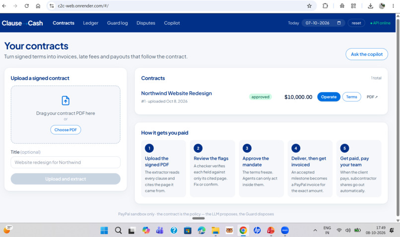Open the browser home icon
400x237 pixels.
pos(38,6)
